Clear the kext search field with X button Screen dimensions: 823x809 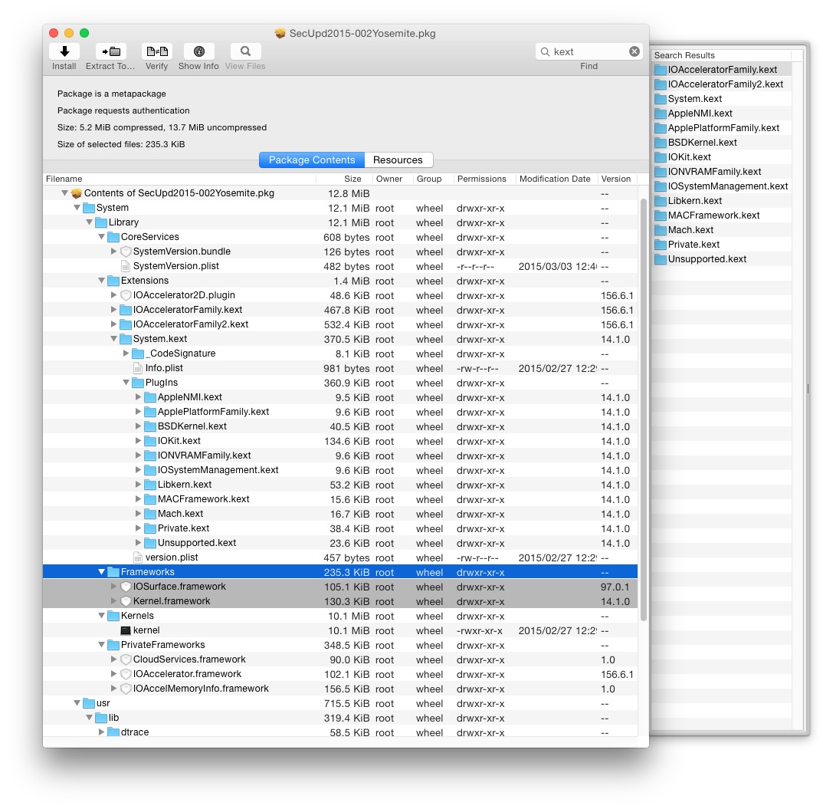tap(634, 51)
